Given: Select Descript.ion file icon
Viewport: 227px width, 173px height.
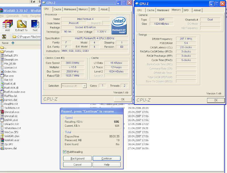Looking at the screenshot, I should [x=2, y=59].
